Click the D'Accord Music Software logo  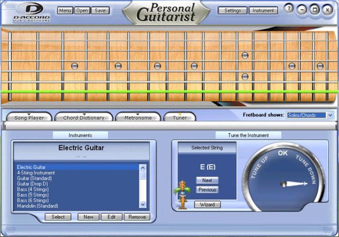coord(32,12)
